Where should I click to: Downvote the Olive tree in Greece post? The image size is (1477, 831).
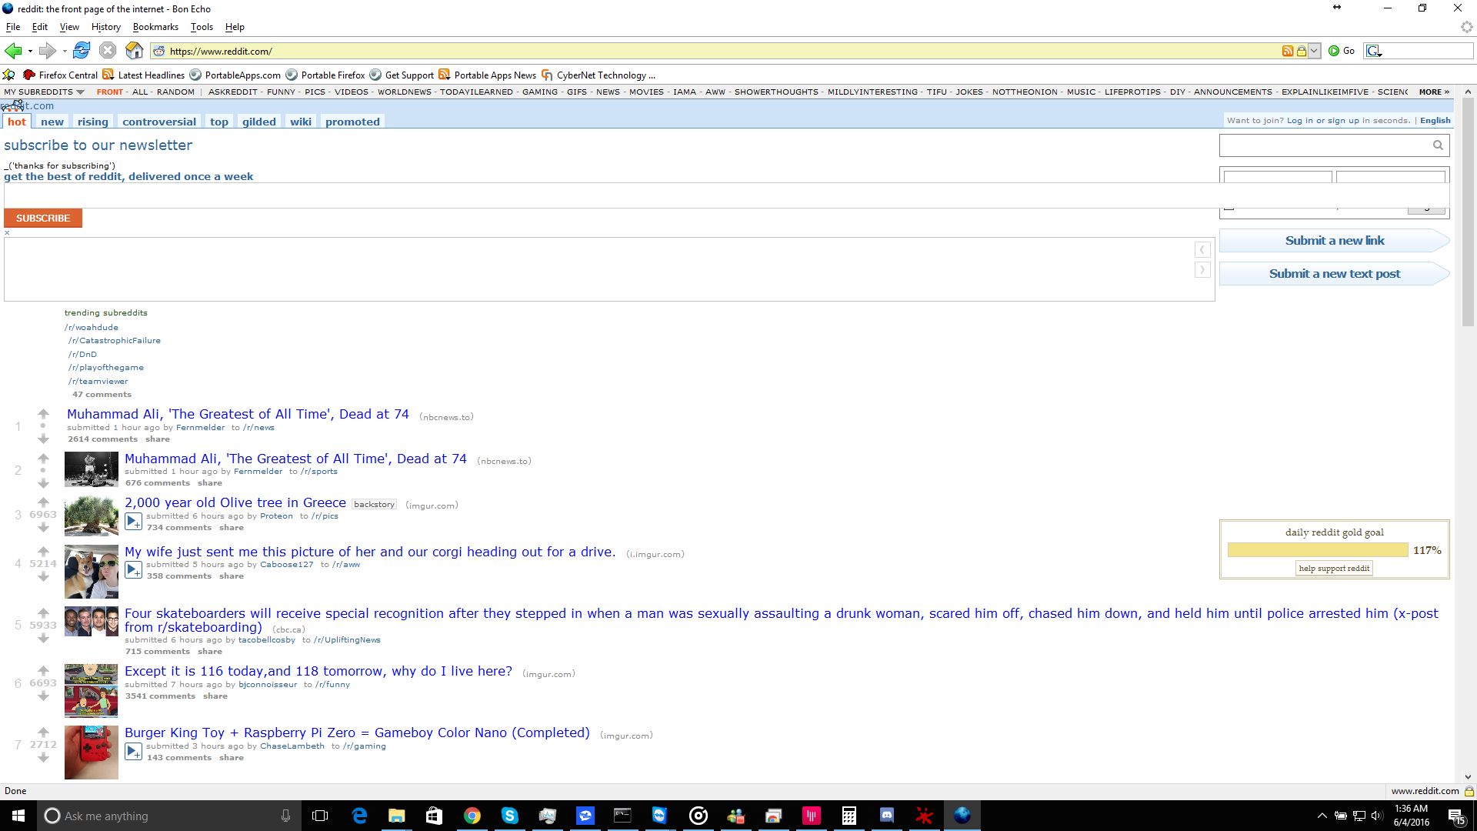click(43, 528)
